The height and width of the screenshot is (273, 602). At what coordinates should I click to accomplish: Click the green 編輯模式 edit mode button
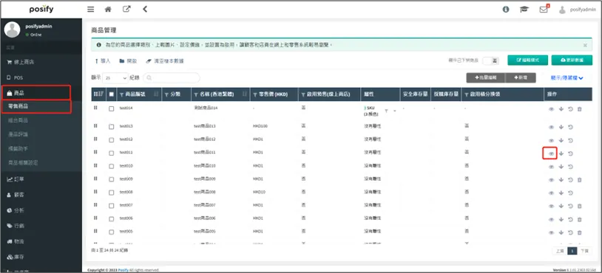[x=527, y=61]
